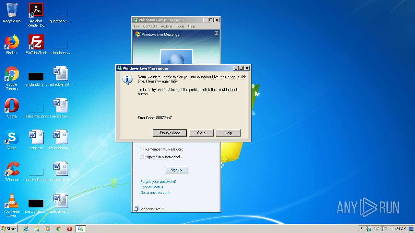
Task: Click the Error Code 80072ee7 text
Action: click(155, 118)
